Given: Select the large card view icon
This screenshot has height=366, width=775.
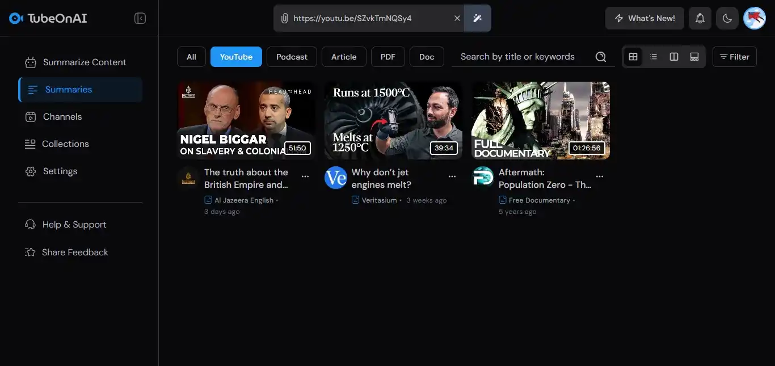Looking at the screenshot, I should 694,57.
